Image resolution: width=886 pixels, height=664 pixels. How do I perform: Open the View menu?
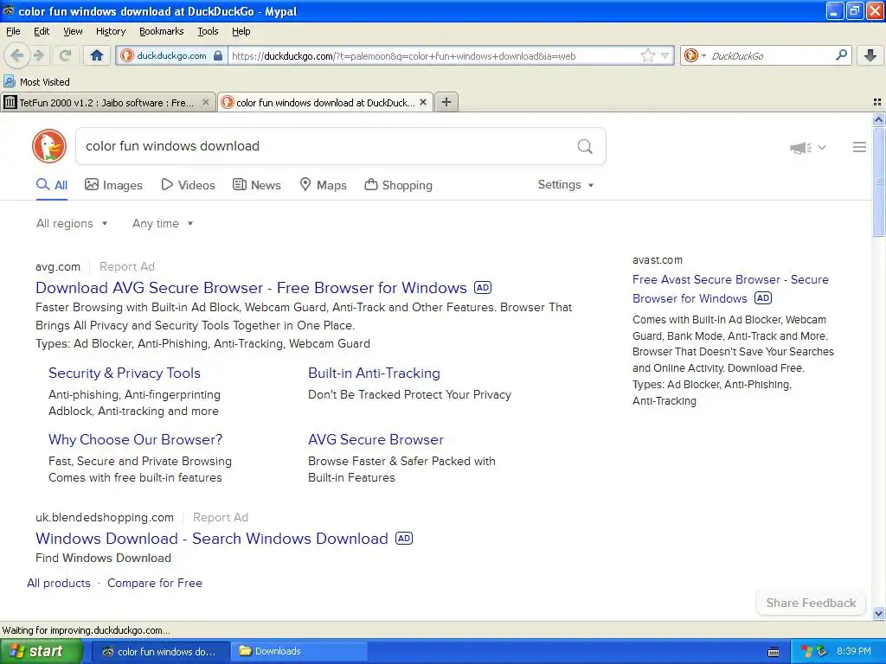73,31
